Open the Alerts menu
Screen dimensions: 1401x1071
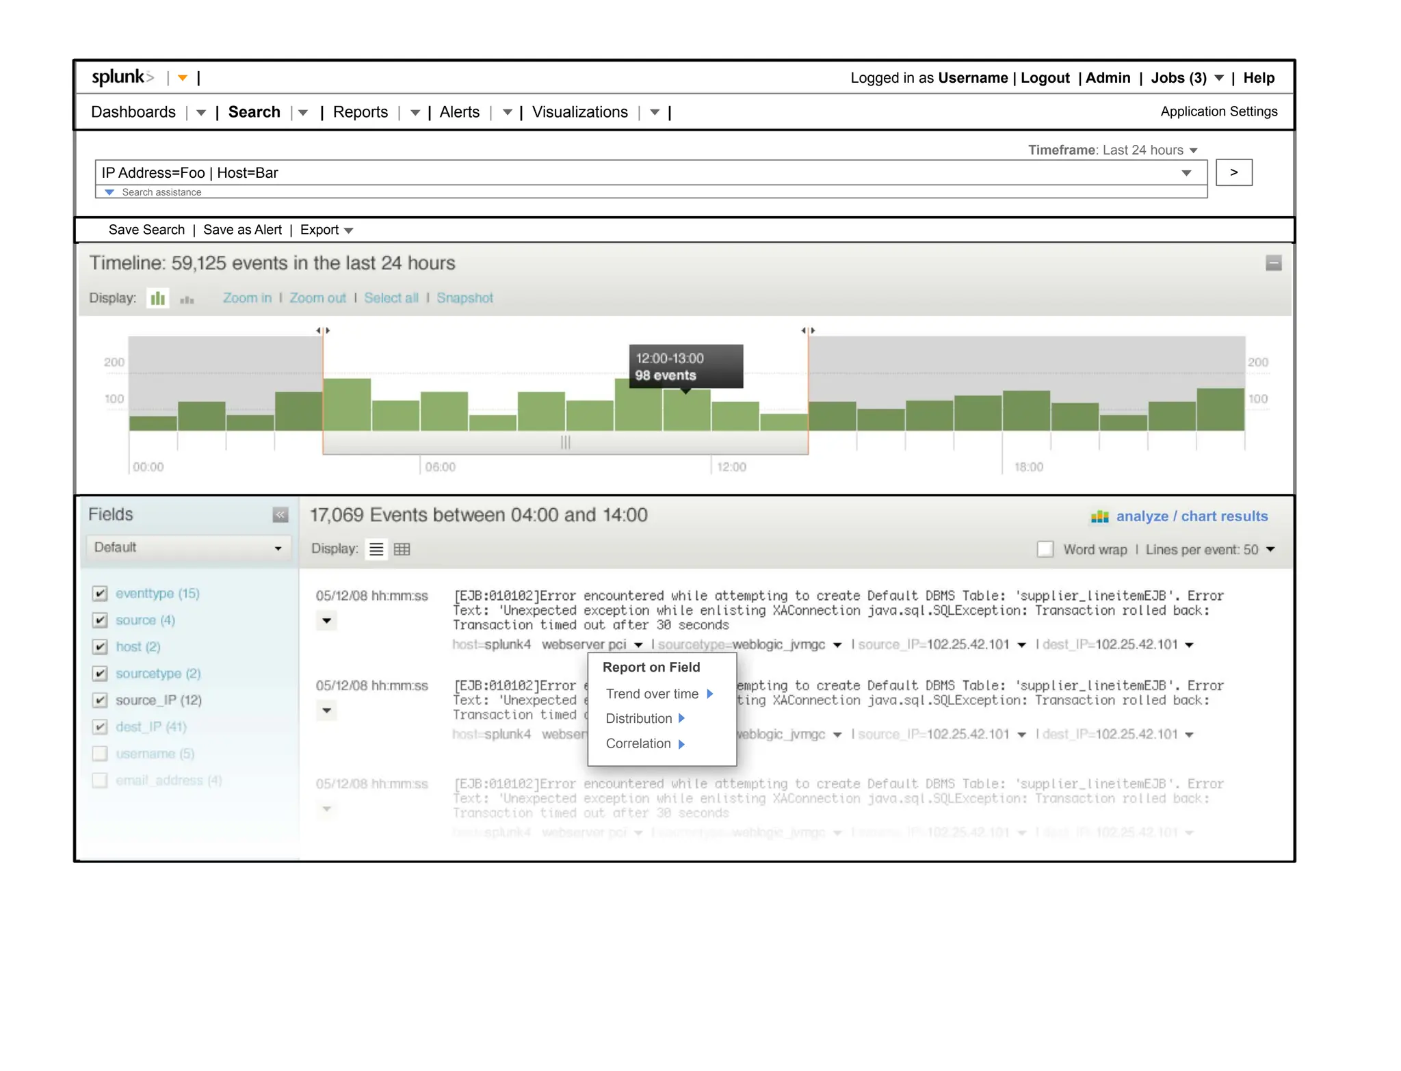tap(459, 112)
